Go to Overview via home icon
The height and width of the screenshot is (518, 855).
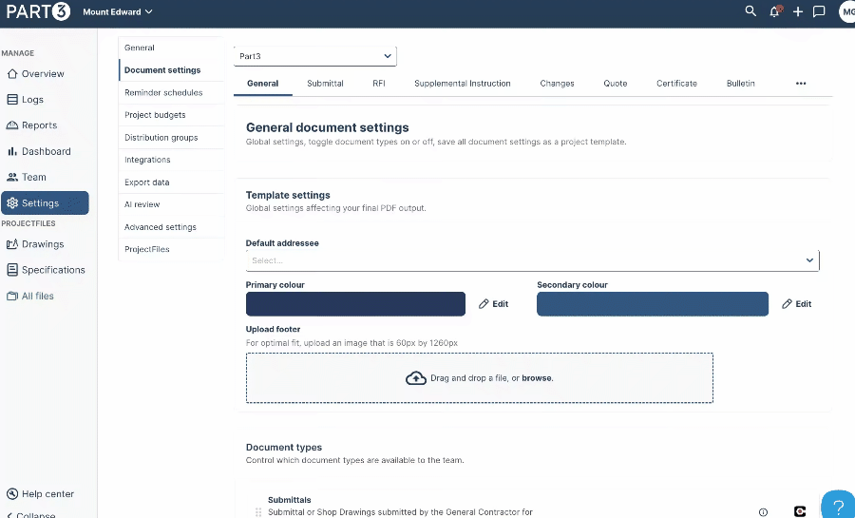pyautogui.click(x=12, y=73)
